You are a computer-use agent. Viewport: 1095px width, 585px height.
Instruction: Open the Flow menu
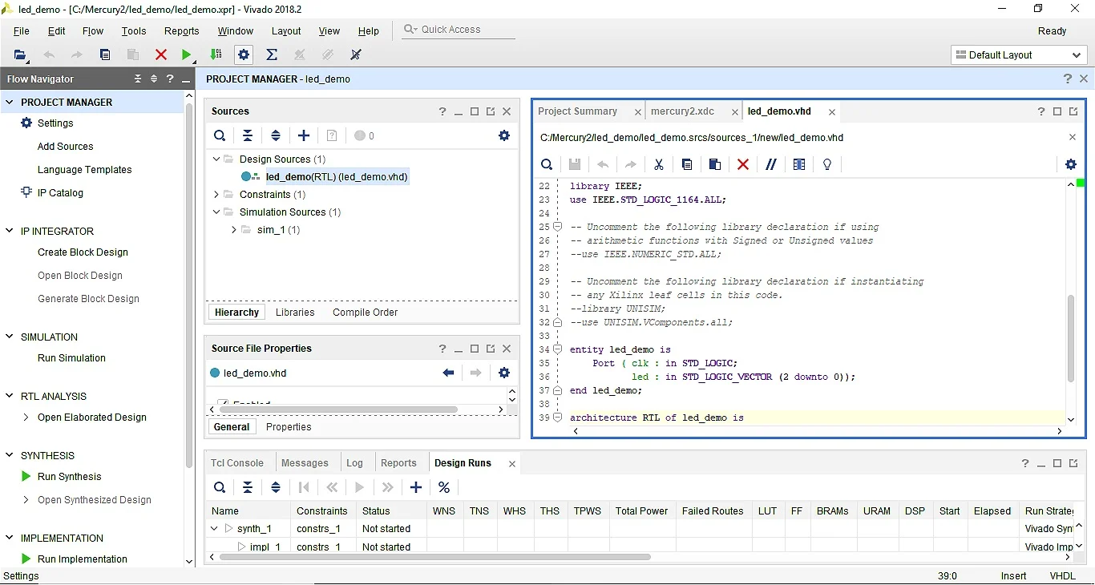[93, 31]
